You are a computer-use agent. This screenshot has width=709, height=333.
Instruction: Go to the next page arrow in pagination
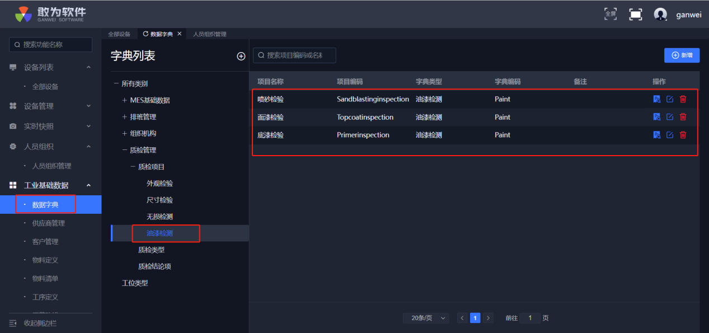pos(488,318)
